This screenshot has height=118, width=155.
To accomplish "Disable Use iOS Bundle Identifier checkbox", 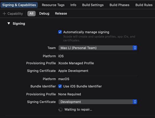I will pos(60,86).
